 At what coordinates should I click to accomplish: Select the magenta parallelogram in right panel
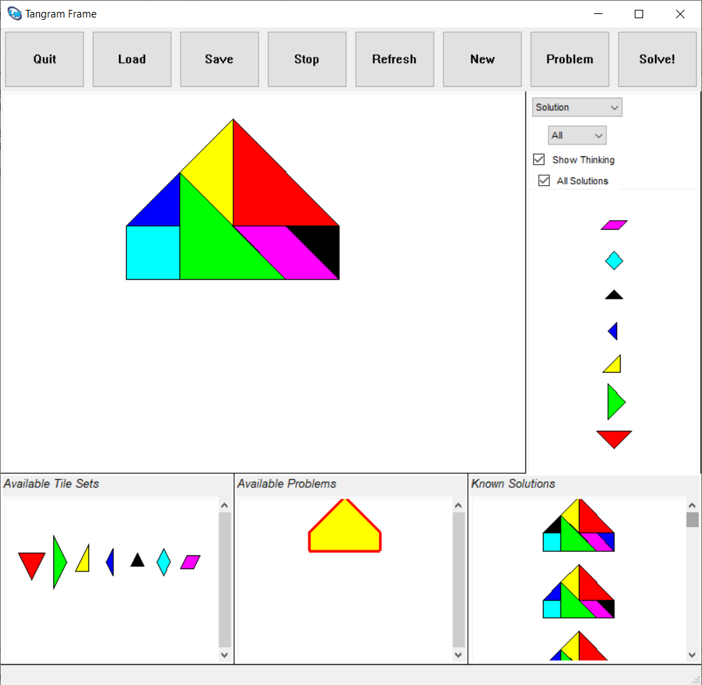[614, 225]
